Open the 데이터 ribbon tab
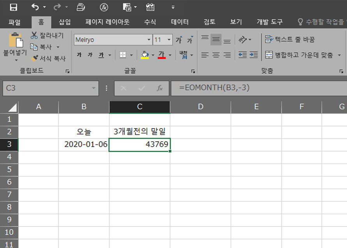347x248 pixels. (x=180, y=22)
